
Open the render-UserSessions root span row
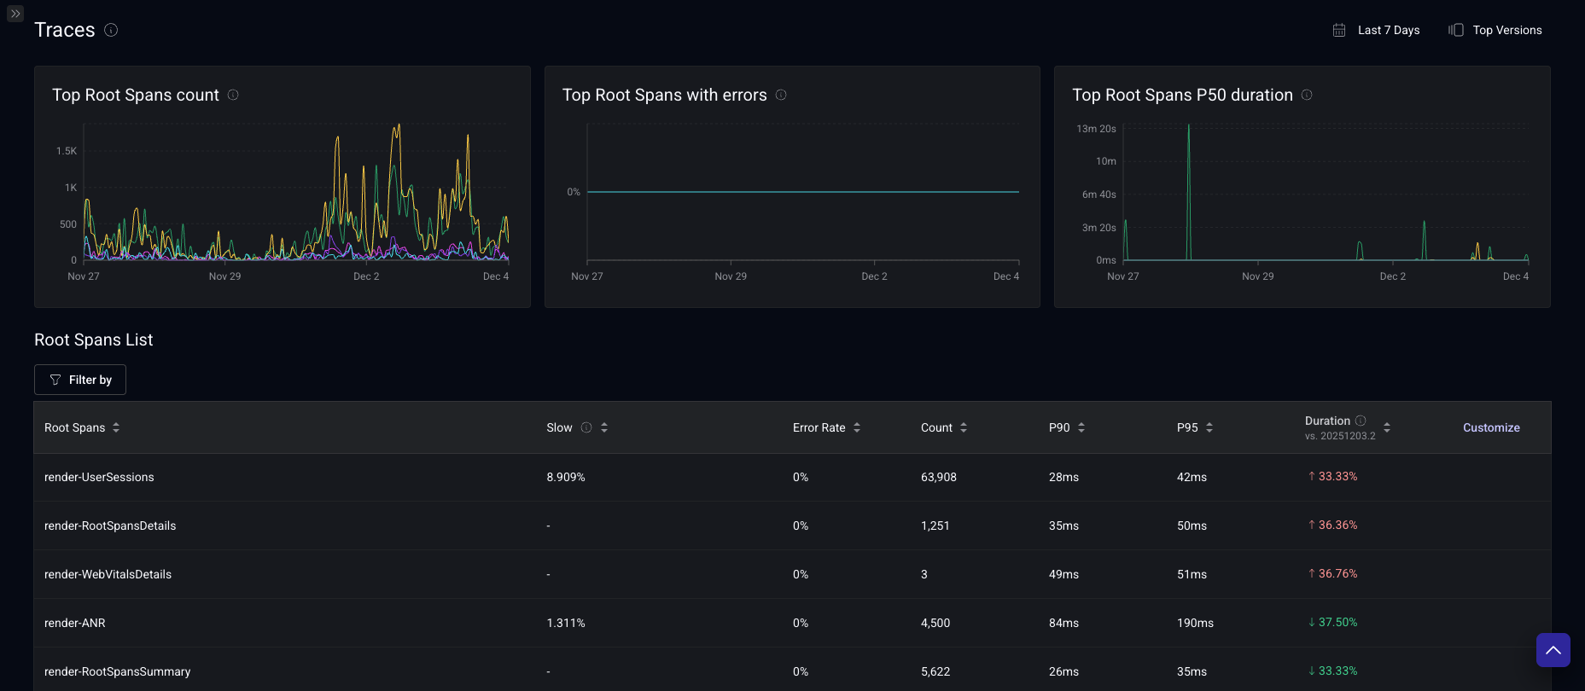99,477
